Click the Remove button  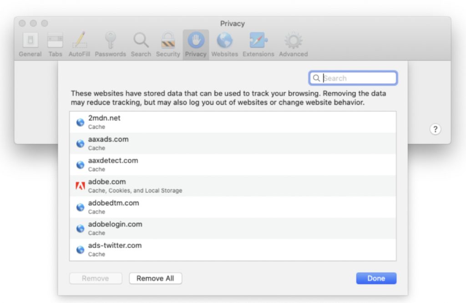click(x=96, y=278)
